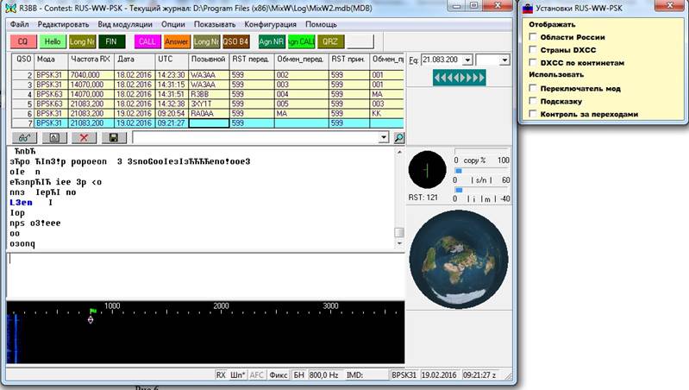Expand the frequency 21.083.200 dropdown
The height and width of the screenshot is (390, 689).
pyautogui.click(x=468, y=60)
